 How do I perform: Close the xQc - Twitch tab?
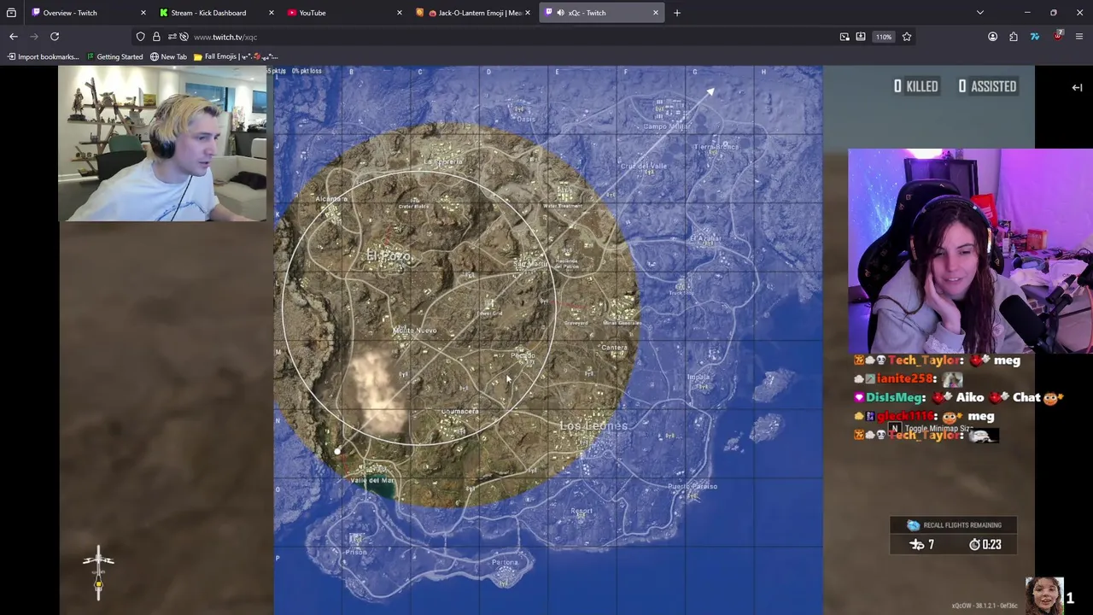point(656,13)
